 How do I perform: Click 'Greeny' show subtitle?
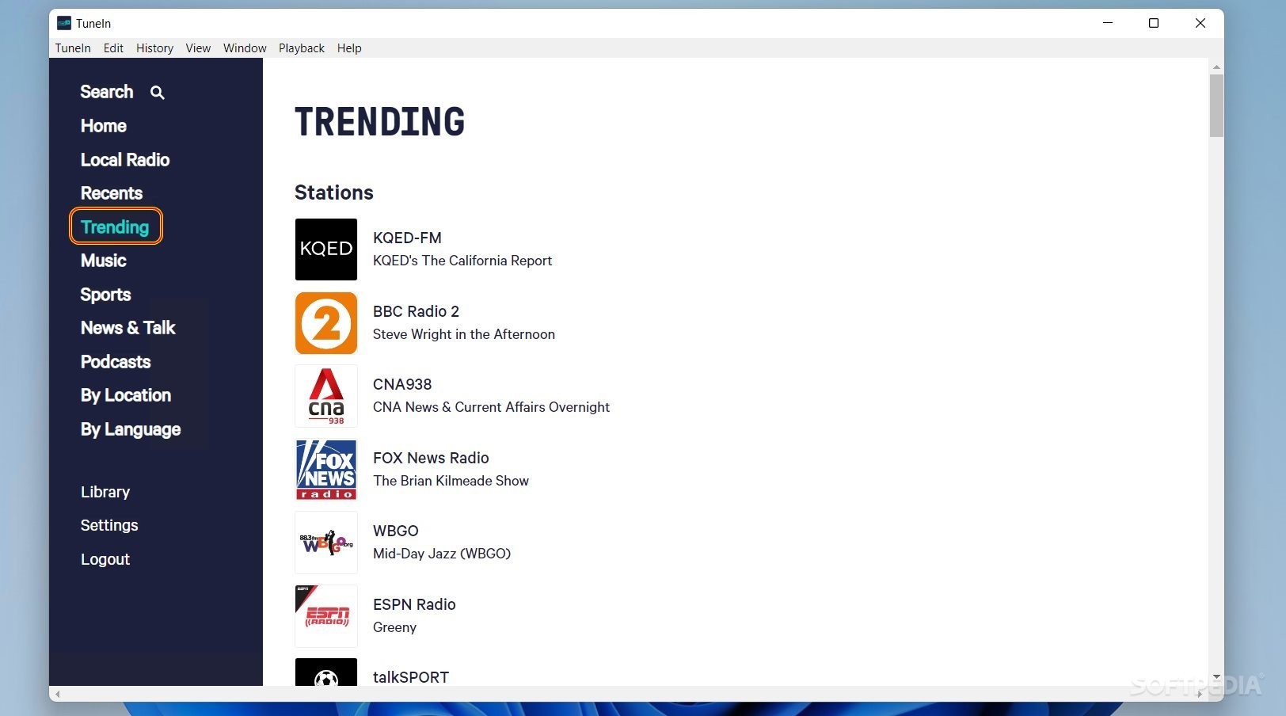tap(394, 627)
